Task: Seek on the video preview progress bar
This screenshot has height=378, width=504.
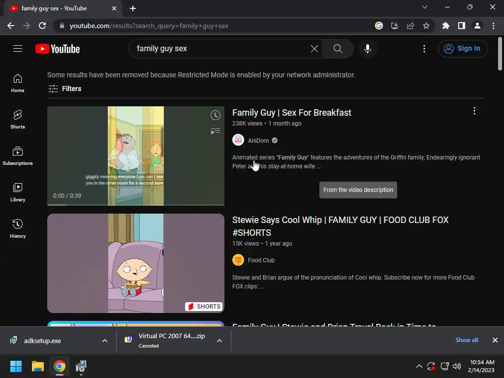Action: (136, 204)
